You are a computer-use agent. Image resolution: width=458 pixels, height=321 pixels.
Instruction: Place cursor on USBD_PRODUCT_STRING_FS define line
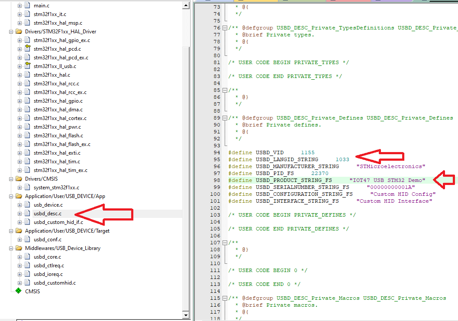pos(294,180)
